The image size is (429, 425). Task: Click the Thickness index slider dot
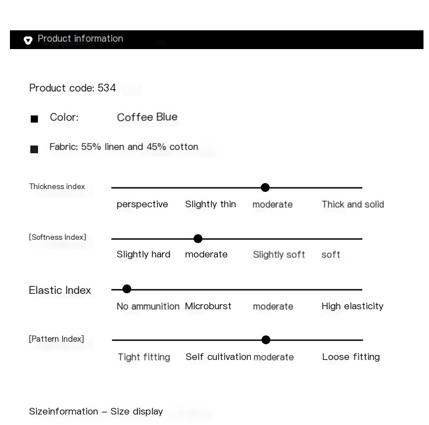point(265,187)
